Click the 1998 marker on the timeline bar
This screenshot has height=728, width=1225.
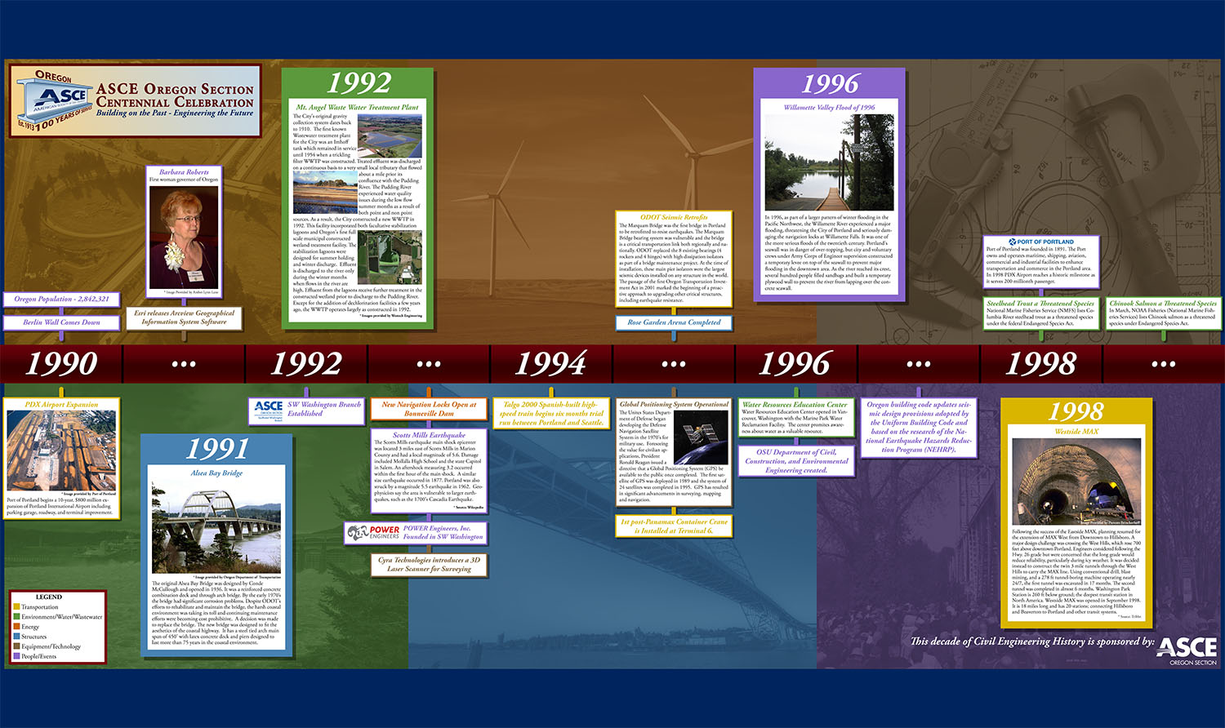(x=1041, y=363)
